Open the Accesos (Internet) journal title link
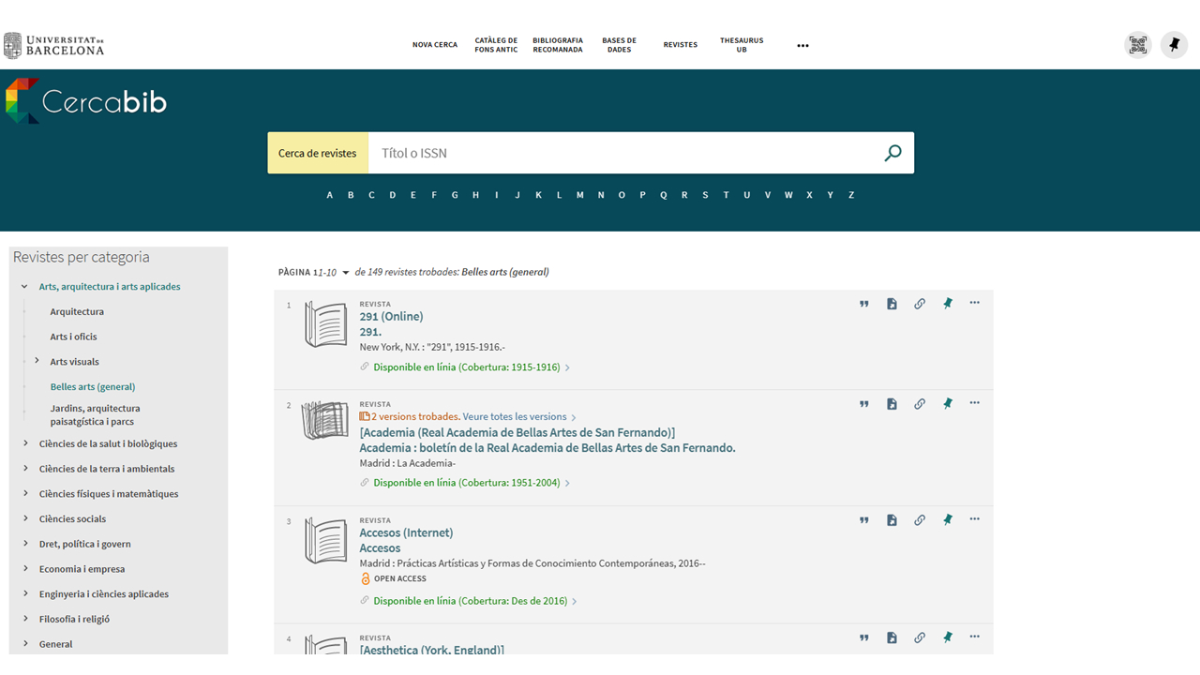Screen dimensions: 1200x675 [406, 532]
